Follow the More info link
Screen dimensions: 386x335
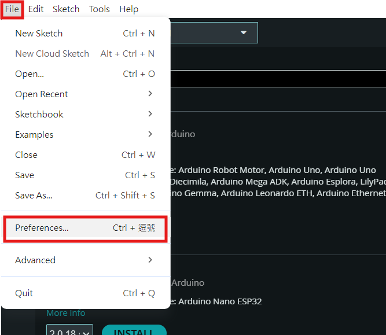[66, 313]
